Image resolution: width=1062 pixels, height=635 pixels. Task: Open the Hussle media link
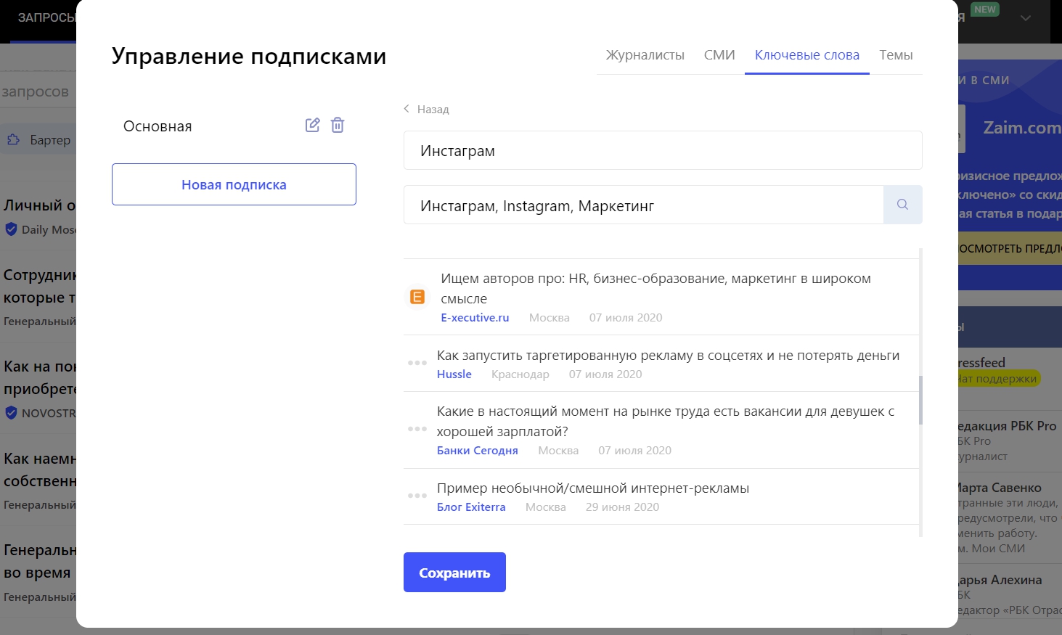(454, 374)
